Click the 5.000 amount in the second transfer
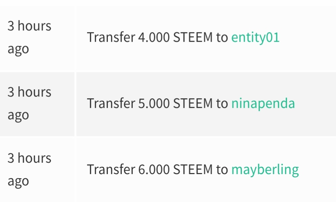This screenshot has width=336, height=202. [x=154, y=103]
